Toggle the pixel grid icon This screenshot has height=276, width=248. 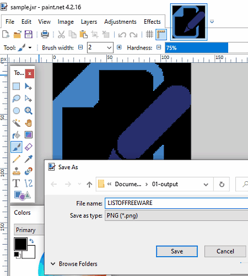(x=150, y=34)
